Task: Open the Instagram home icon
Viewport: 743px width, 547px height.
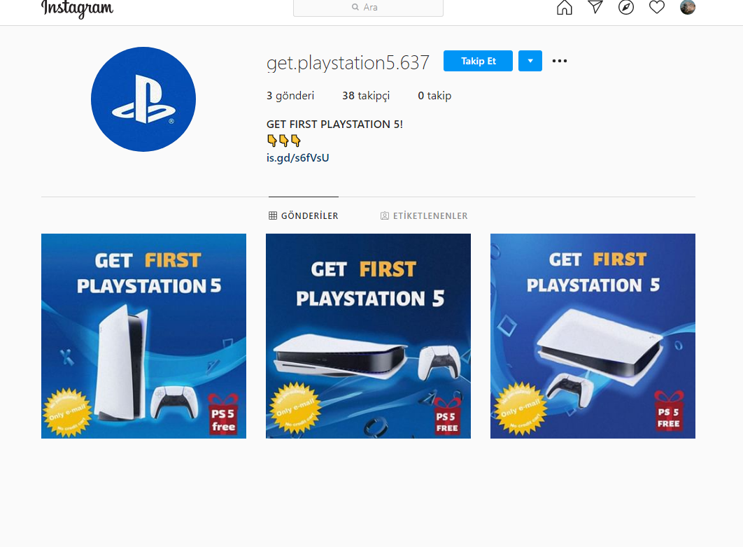Action: [565, 8]
